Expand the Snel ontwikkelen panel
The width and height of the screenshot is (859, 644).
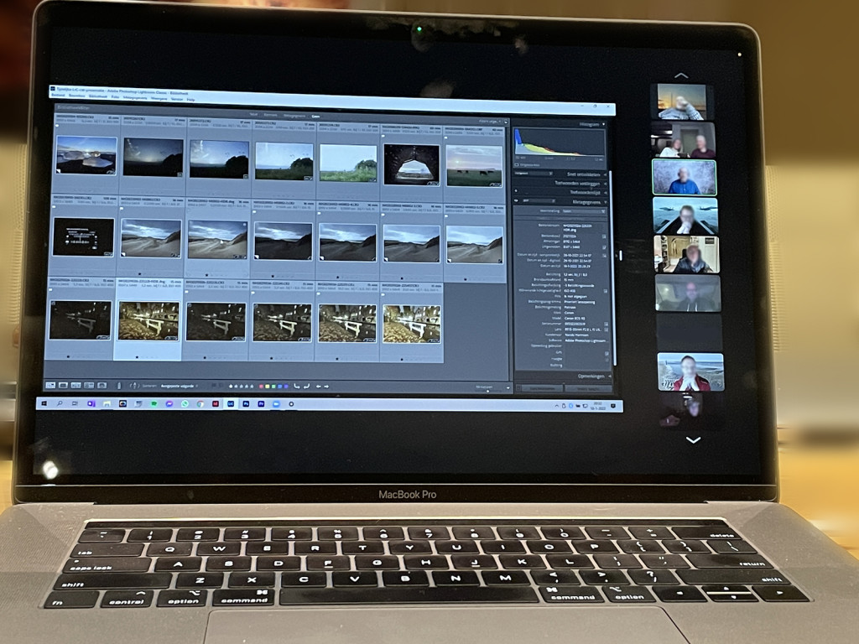pyautogui.click(x=604, y=174)
